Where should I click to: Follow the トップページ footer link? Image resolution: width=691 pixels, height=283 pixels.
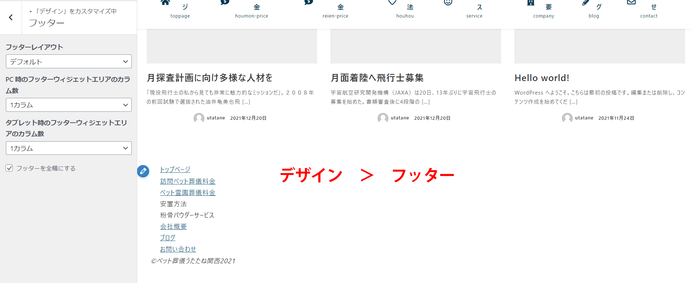(175, 169)
